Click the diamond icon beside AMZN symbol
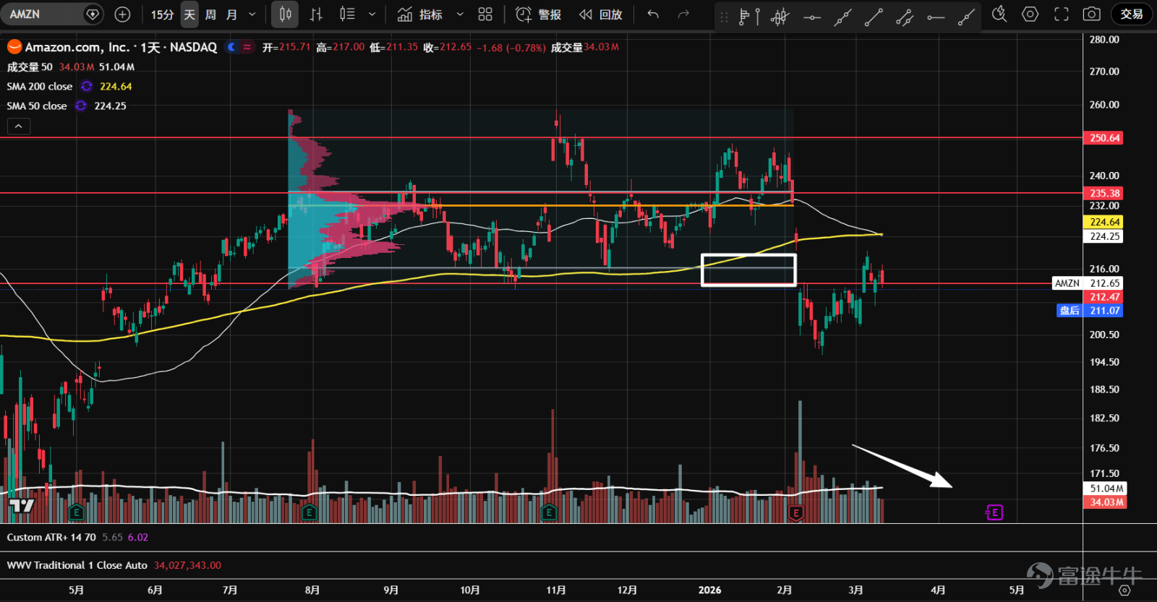The width and height of the screenshot is (1157, 602). click(93, 14)
